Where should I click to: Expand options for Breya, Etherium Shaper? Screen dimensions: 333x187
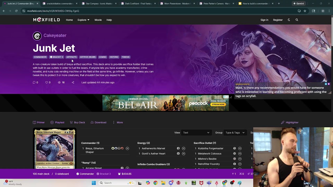pyautogui.click(x=127, y=148)
